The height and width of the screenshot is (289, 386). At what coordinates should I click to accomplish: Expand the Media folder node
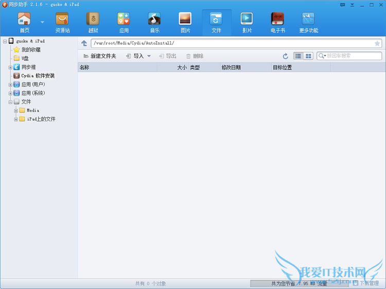(16, 111)
